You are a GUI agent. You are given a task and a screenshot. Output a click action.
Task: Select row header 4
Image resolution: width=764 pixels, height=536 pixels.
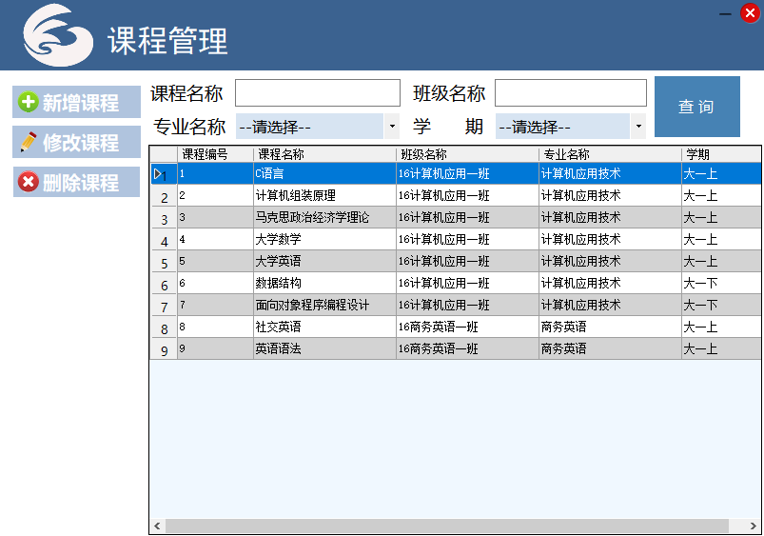[164, 240]
